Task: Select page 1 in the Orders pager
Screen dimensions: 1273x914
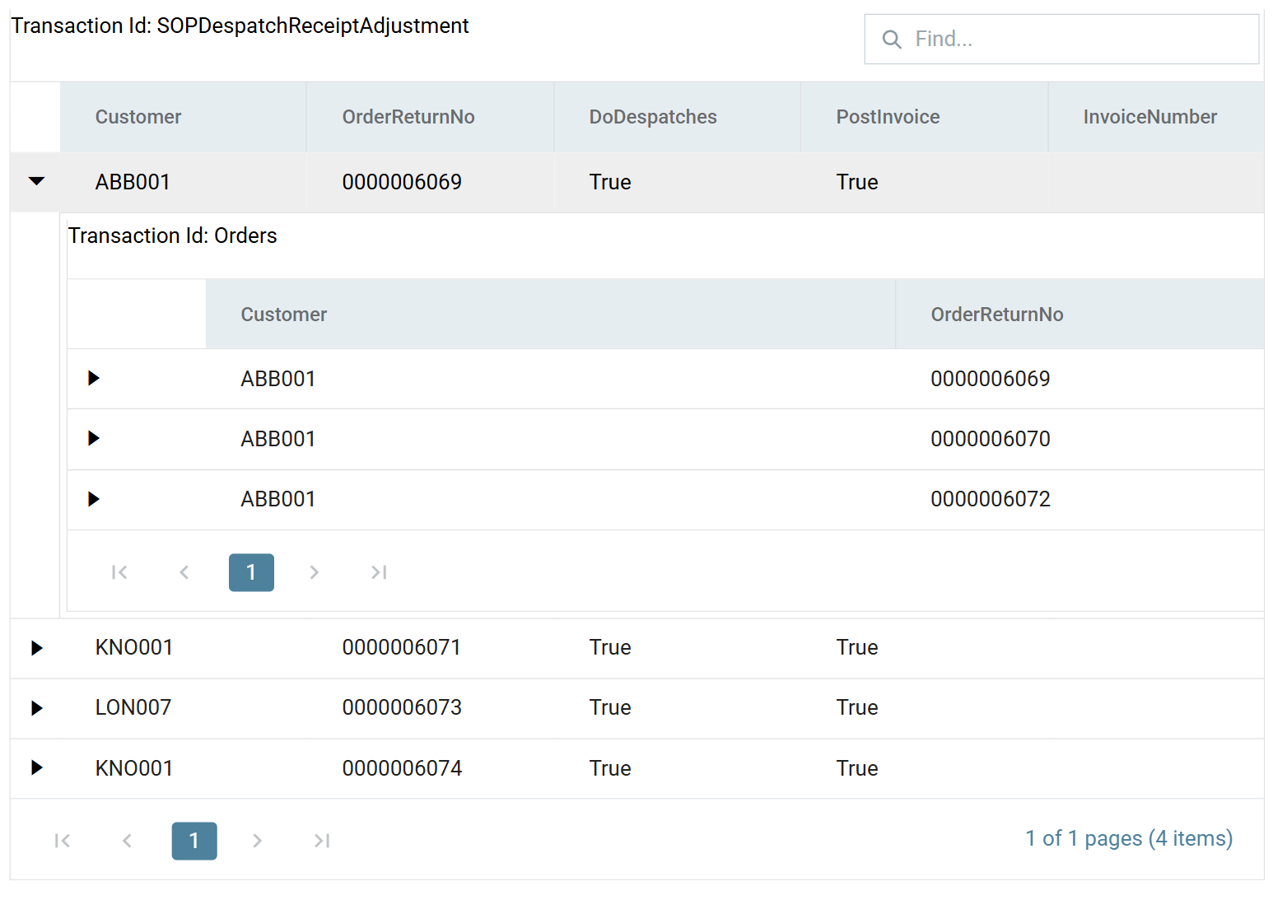Action: coord(251,572)
